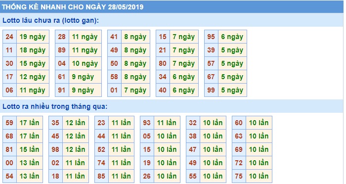Select the '15 lần' cell

30,149
